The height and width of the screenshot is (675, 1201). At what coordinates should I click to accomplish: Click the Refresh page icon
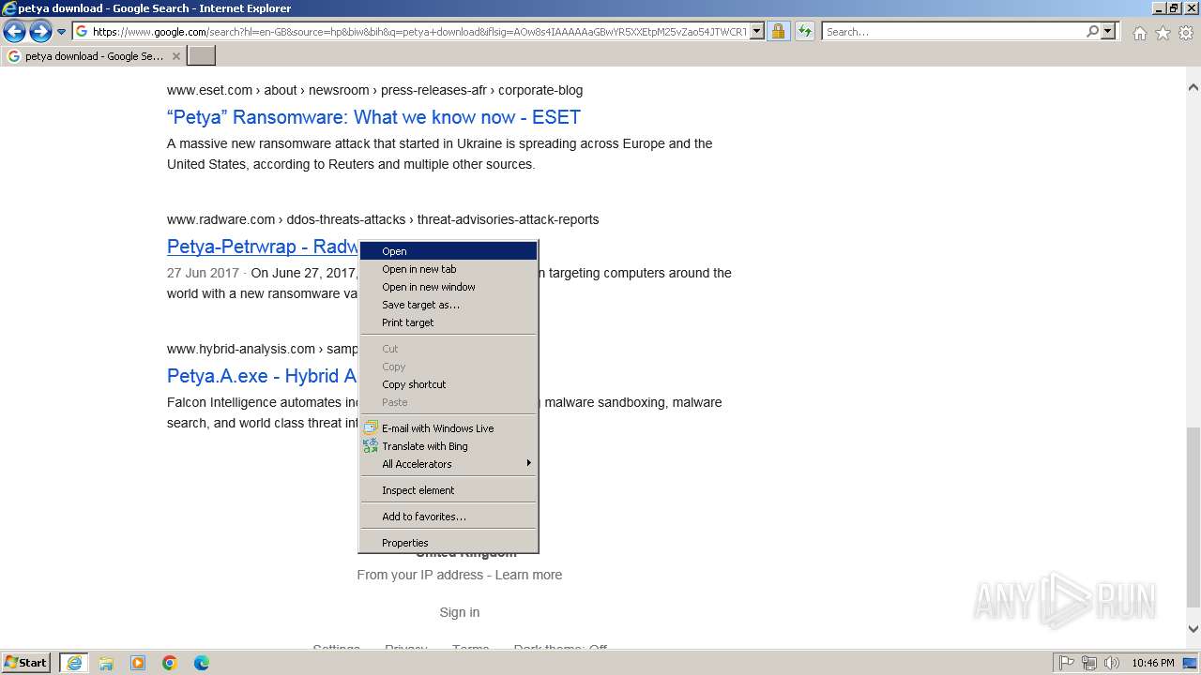pyautogui.click(x=805, y=32)
